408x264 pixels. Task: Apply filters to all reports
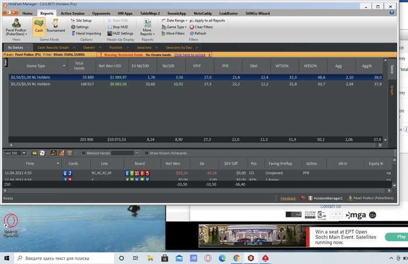[207, 20]
